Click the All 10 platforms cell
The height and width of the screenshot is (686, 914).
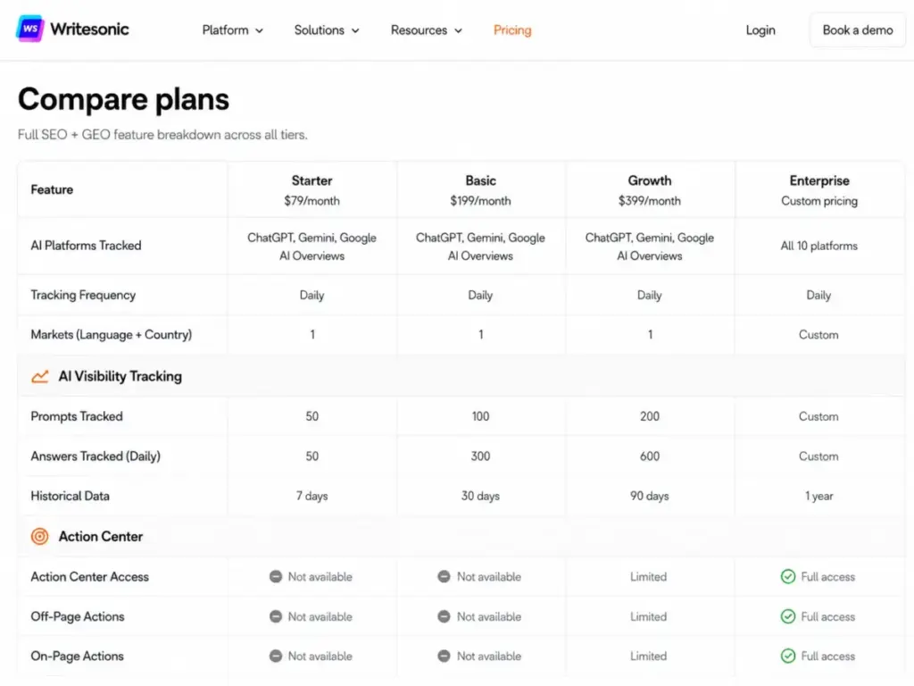pyautogui.click(x=819, y=247)
